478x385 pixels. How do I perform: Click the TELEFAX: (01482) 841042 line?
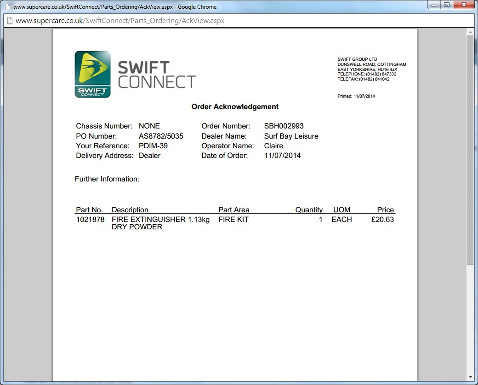[364, 79]
